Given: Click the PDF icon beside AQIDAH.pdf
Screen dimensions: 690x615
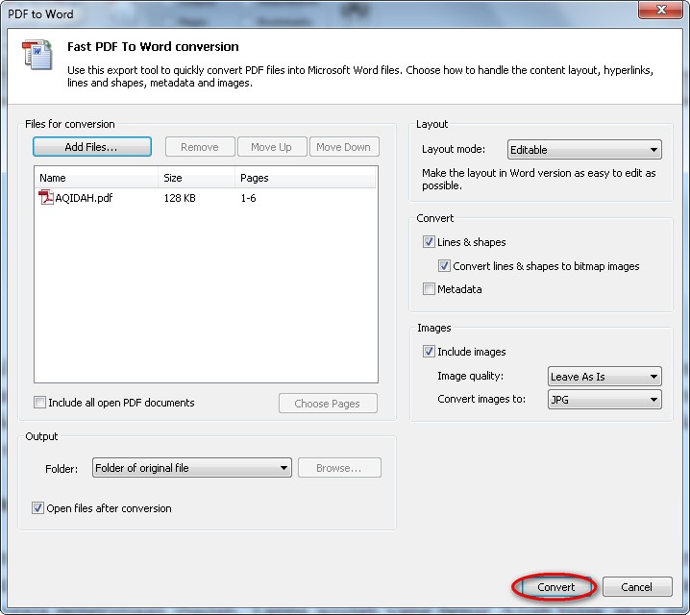Looking at the screenshot, I should click(46, 198).
